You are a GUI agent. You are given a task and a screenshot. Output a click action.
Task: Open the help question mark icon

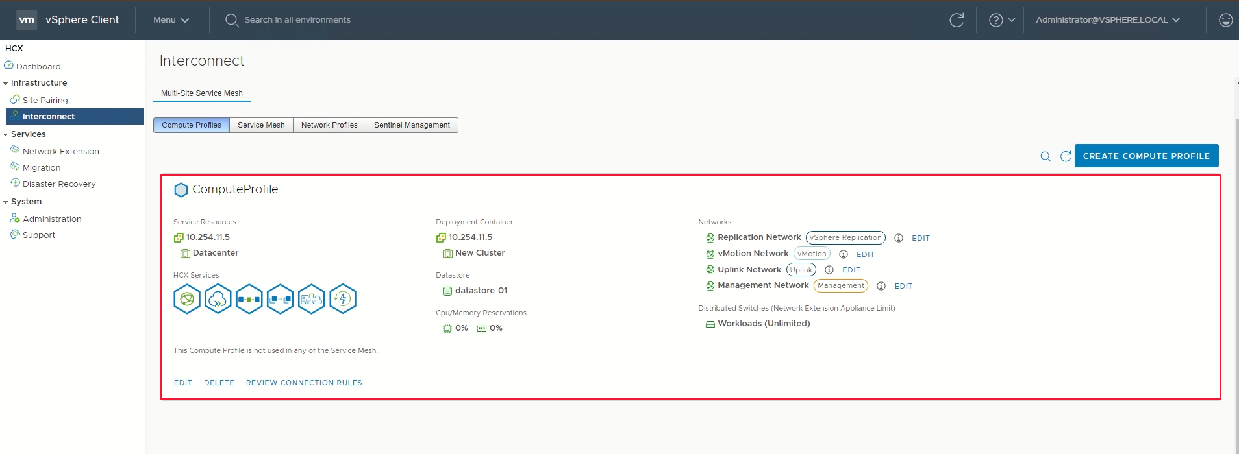(x=995, y=20)
